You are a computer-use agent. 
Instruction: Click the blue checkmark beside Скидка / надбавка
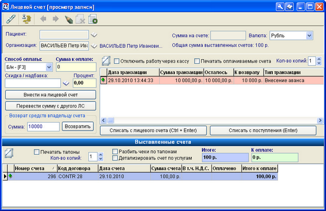pyautogui.click(x=66, y=83)
